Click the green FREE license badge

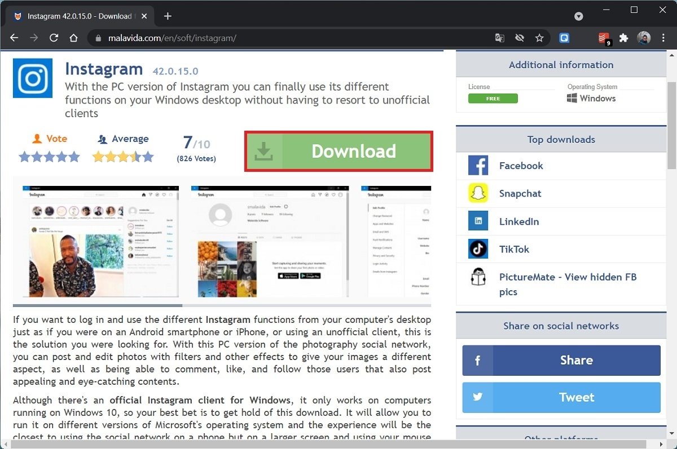(493, 99)
